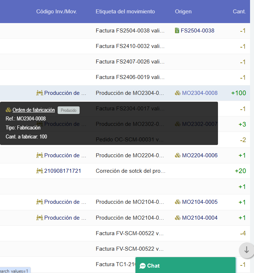The image size is (254, 273).
Task: Select the label 'Producción de MO2304-0...'
Action: [x=130, y=93]
